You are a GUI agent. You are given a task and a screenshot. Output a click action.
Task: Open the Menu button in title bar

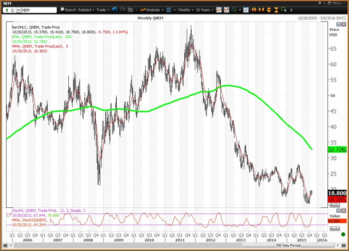336,3
